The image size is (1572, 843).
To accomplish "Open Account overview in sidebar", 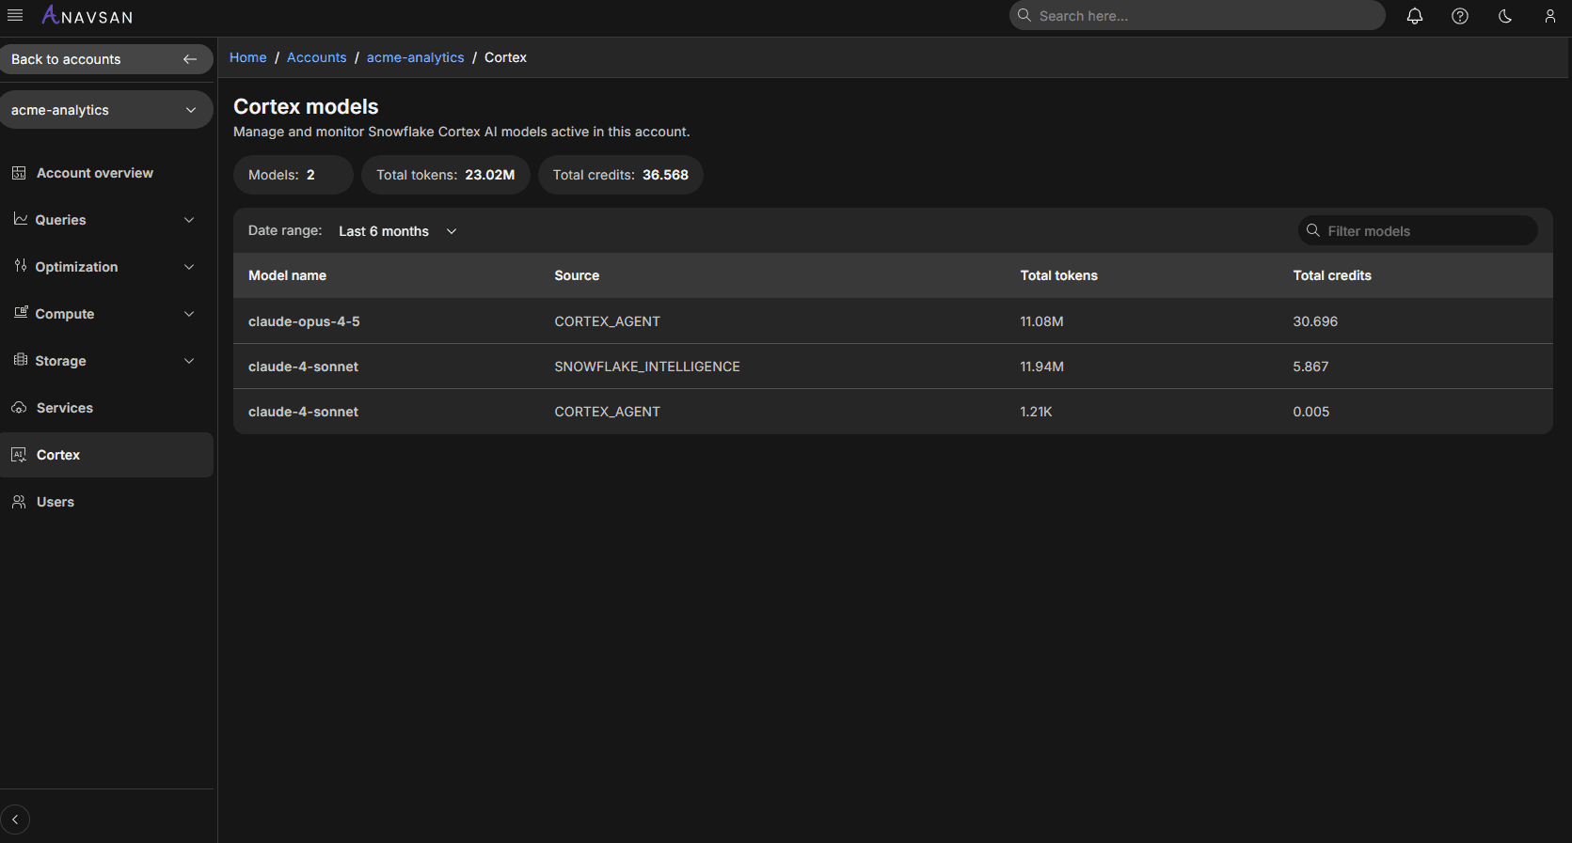I will click(x=106, y=173).
